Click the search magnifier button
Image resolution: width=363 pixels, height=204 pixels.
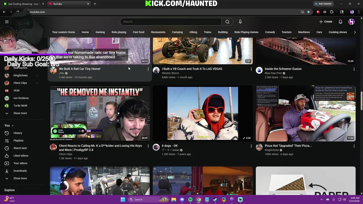coord(227,22)
